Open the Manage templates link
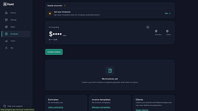 (101, 107)
